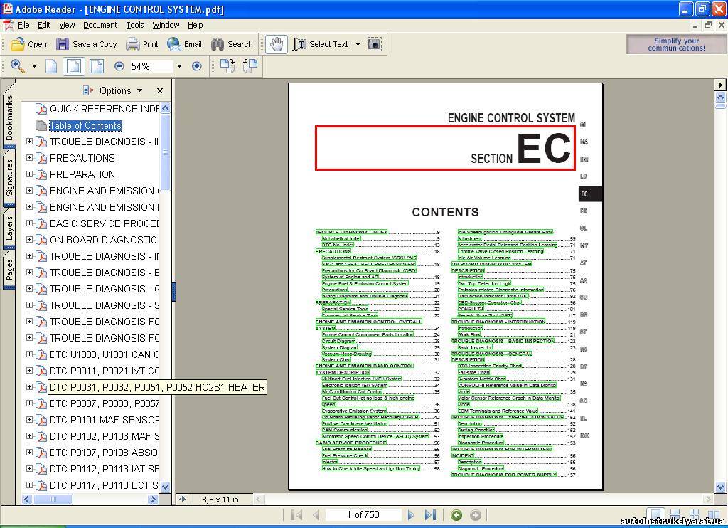This screenshot has height=528, width=728.
Task: Set view to Actual Size page icon
Action: [51, 66]
